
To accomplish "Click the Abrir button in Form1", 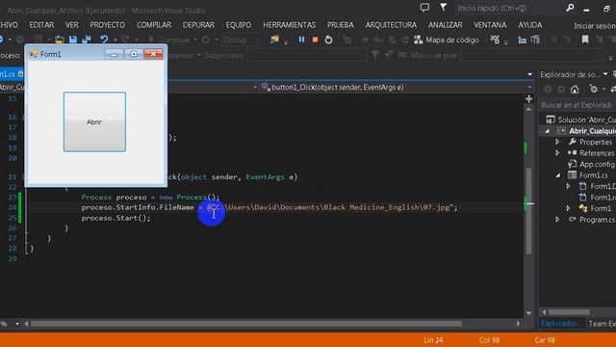I will click(94, 122).
